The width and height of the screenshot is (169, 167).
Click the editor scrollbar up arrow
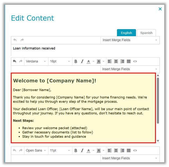pos(158,75)
